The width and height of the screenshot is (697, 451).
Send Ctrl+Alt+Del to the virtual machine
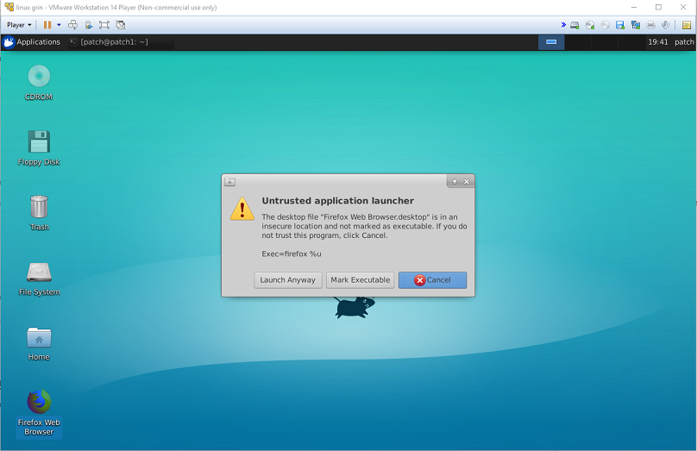73,25
